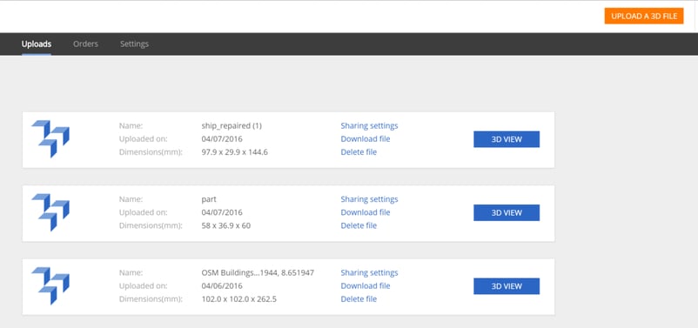Image resolution: width=698 pixels, height=328 pixels.
Task: Download file for part
Action: (x=366, y=212)
